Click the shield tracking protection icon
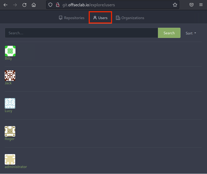The image size is (207, 174). pos(51,5)
